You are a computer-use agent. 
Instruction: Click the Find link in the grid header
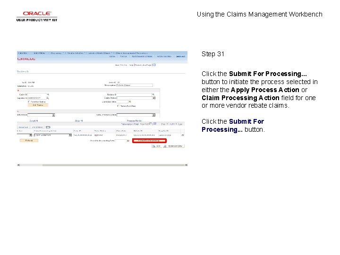click(x=136, y=124)
